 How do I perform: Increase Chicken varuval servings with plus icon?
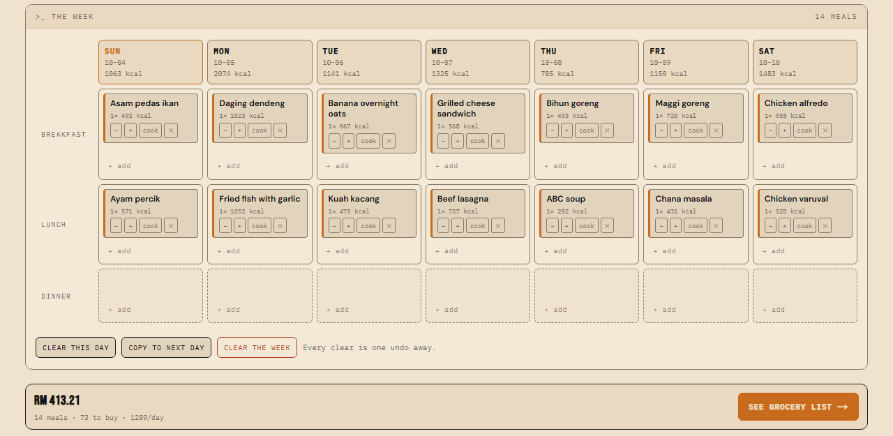pyautogui.click(x=785, y=225)
